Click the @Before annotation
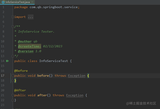Image resolution: width=160 pixels, height=109 pixels. click(x=21, y=71)
